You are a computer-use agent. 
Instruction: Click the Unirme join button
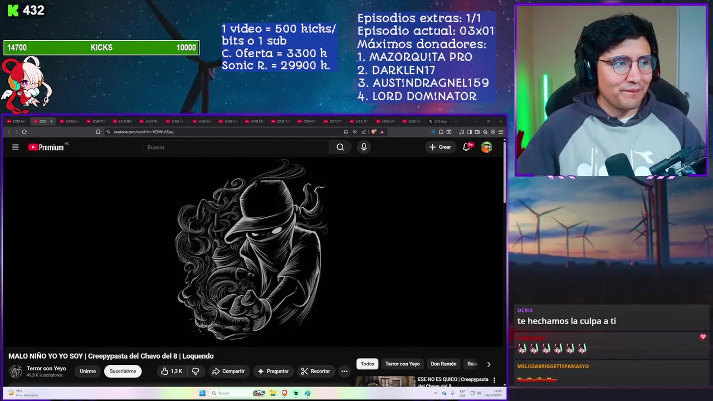click(x=87, y=371)
